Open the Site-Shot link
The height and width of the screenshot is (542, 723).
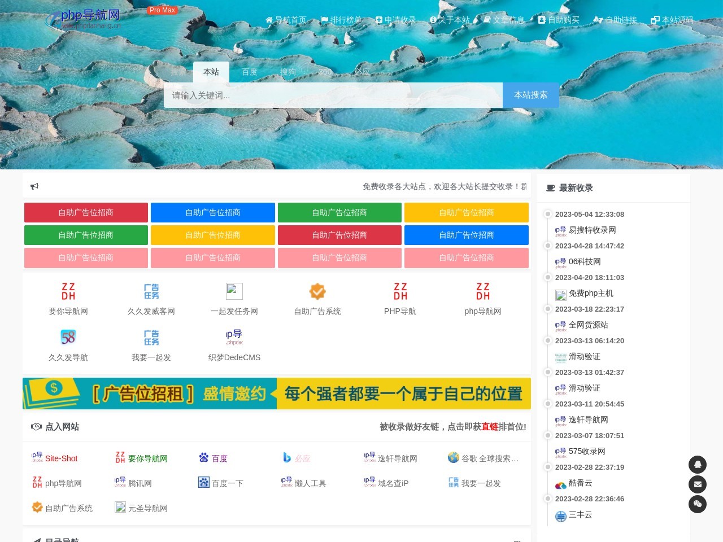(62, 458)
